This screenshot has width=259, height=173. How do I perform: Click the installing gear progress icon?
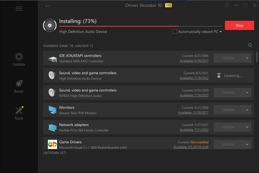pyautogui.click(x=49, y=26)
